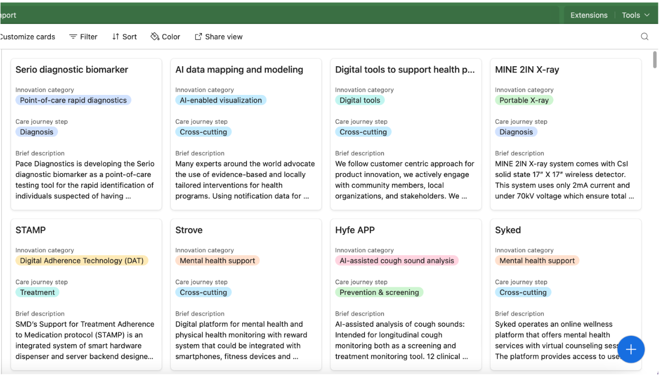Click the Sort arrows icon
The width and height of the screenshot is (659, 375).
click(116, 36)
